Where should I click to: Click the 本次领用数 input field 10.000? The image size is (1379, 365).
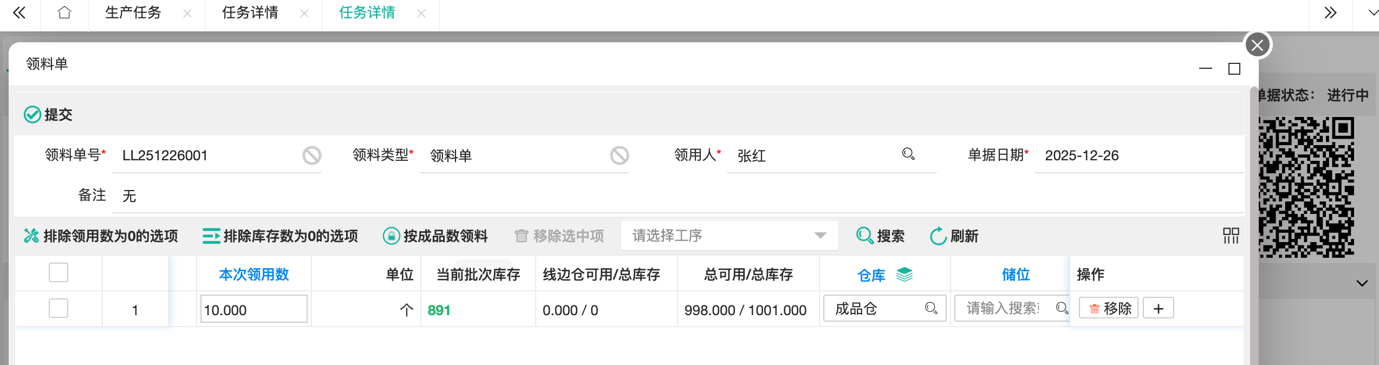[253, 310]
